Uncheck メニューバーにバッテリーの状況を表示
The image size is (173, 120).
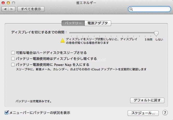[6, 113]
